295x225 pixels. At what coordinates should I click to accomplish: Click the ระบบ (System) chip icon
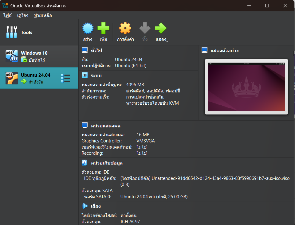point(85,75)
